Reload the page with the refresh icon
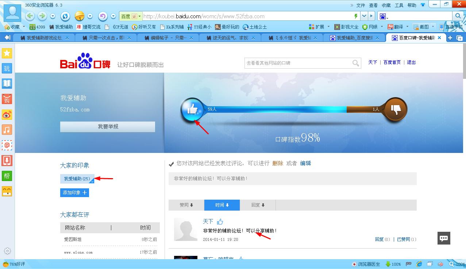This screenshot has width=466, height=269. 65,16
